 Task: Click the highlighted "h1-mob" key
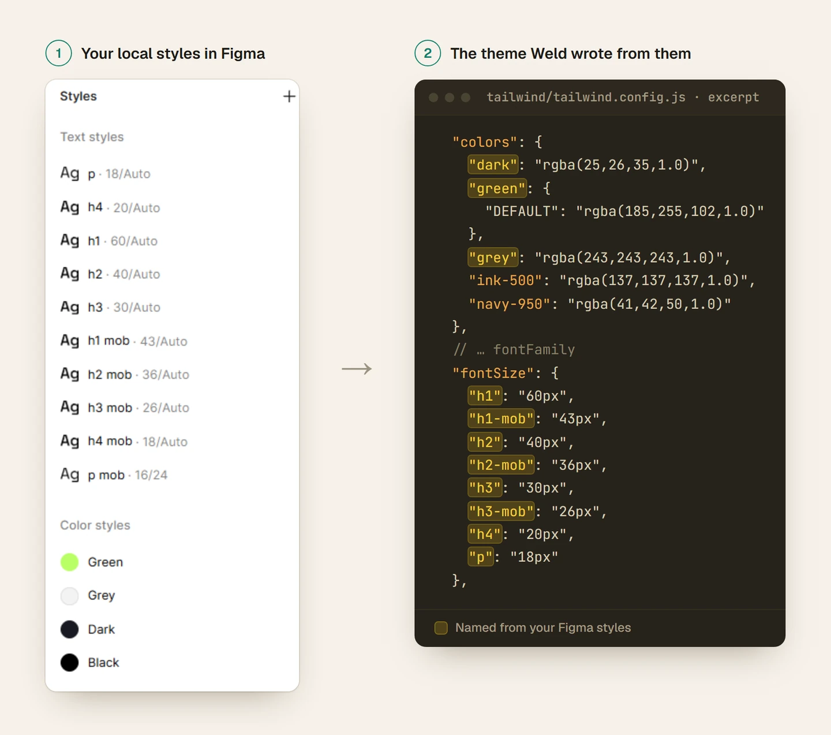(x=501, y=419)
